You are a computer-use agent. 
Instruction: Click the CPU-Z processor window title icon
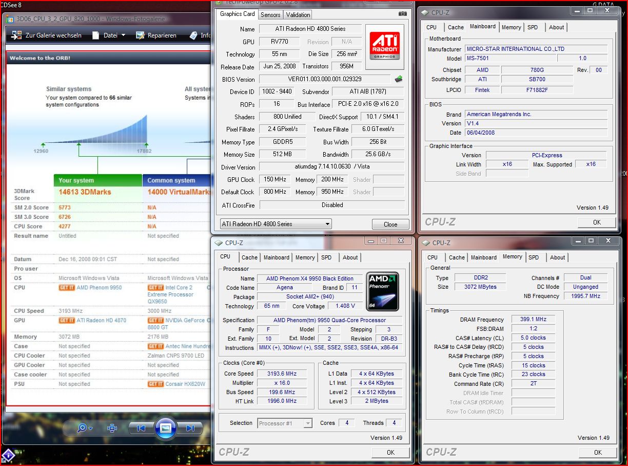(x=219, y=243)
